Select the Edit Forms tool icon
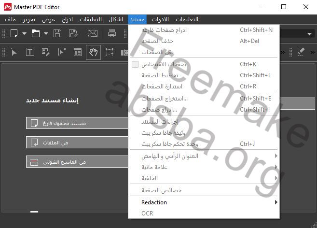This screenshot has height=228, width=317. click(78, 53)
